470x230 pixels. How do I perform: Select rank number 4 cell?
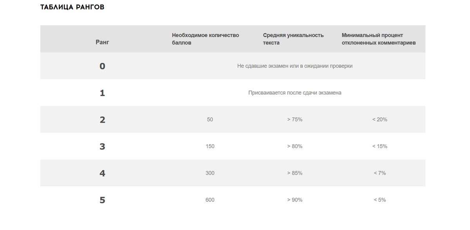click(x=102, y=173)
